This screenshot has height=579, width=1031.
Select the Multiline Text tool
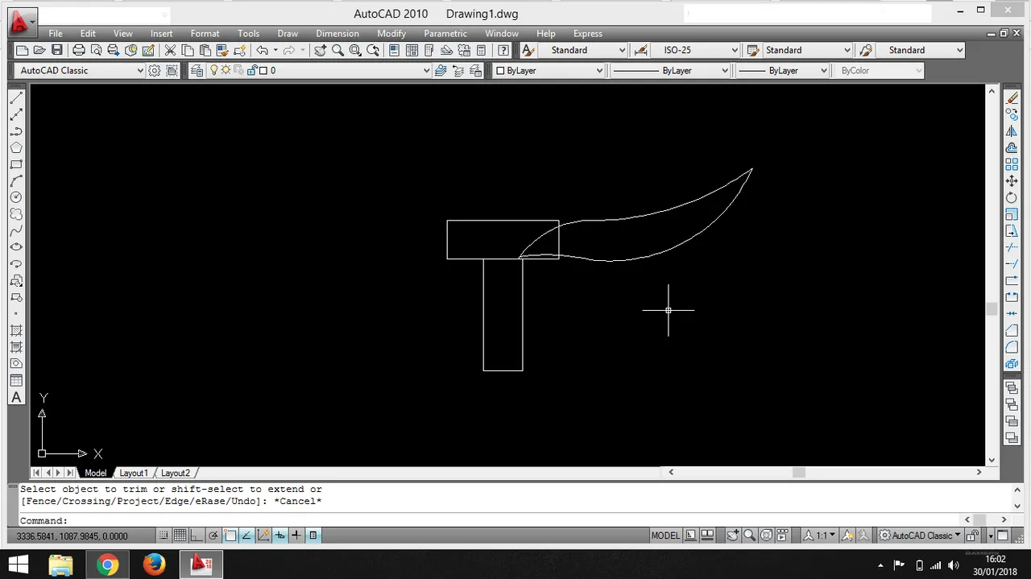16,397
